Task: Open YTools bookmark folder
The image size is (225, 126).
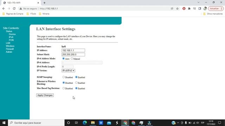Action: 31,14
